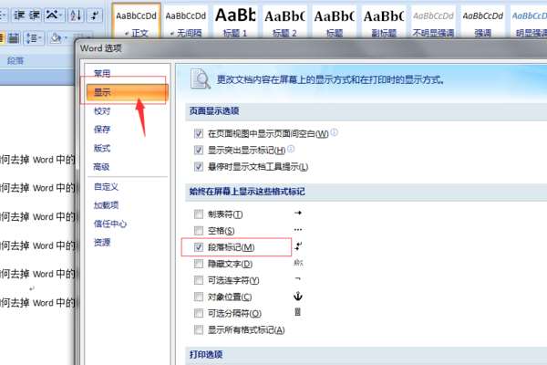Apply the 标题 style from the gallery
This screenshot has height=365, width=547.
coord(335,22)
